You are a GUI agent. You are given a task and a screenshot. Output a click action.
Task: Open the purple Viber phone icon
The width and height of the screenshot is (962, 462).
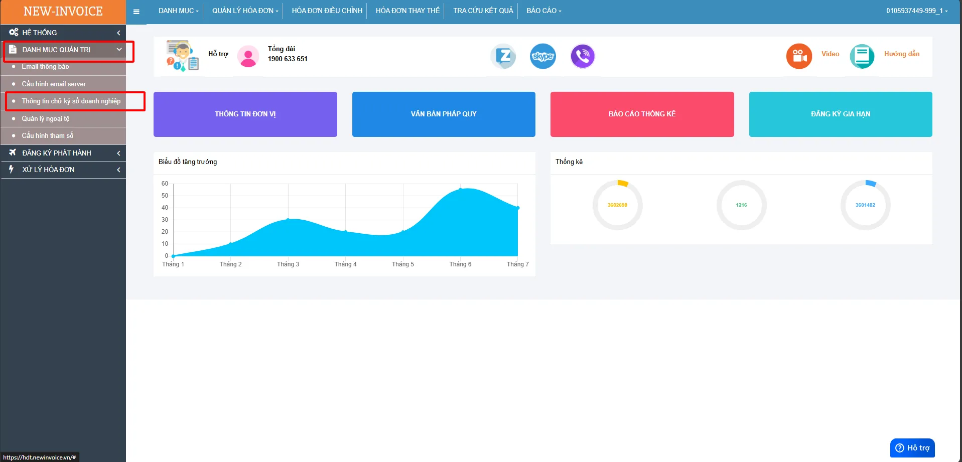coord(583,56)
